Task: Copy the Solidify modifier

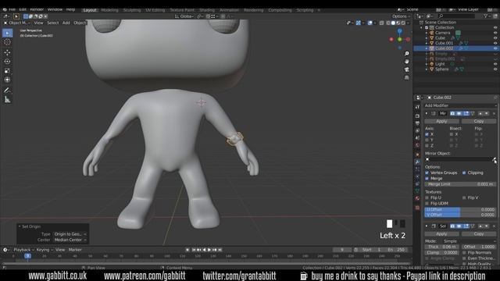Action: (479, 234)
